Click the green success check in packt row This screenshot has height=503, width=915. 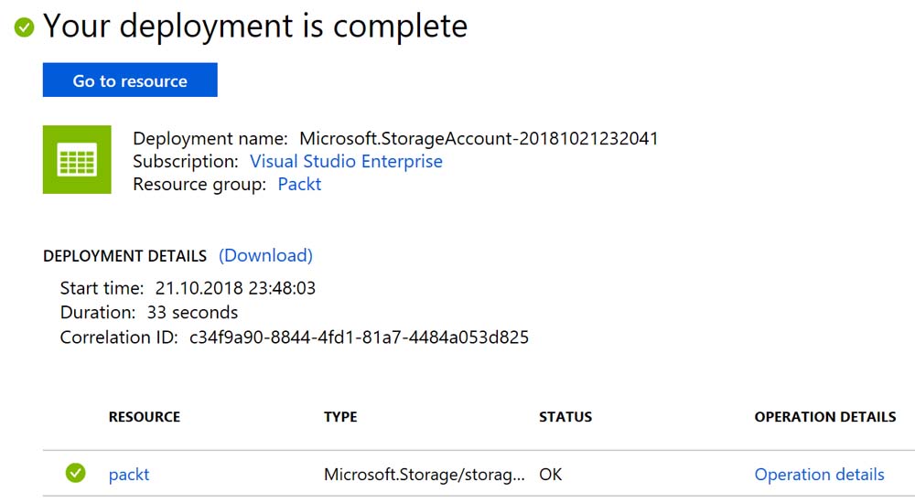click(75, 474)
